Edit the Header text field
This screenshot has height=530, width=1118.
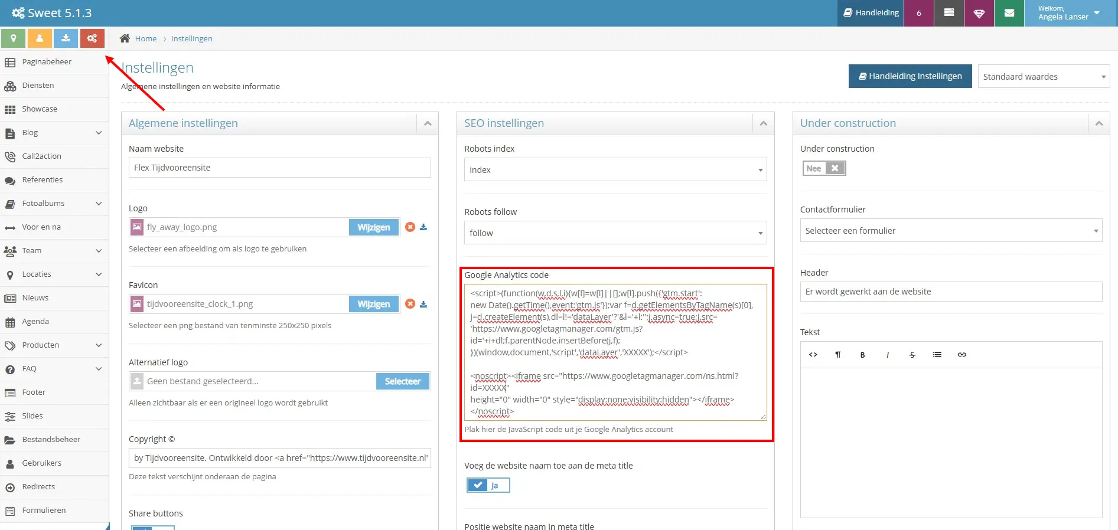click(951, 292)
